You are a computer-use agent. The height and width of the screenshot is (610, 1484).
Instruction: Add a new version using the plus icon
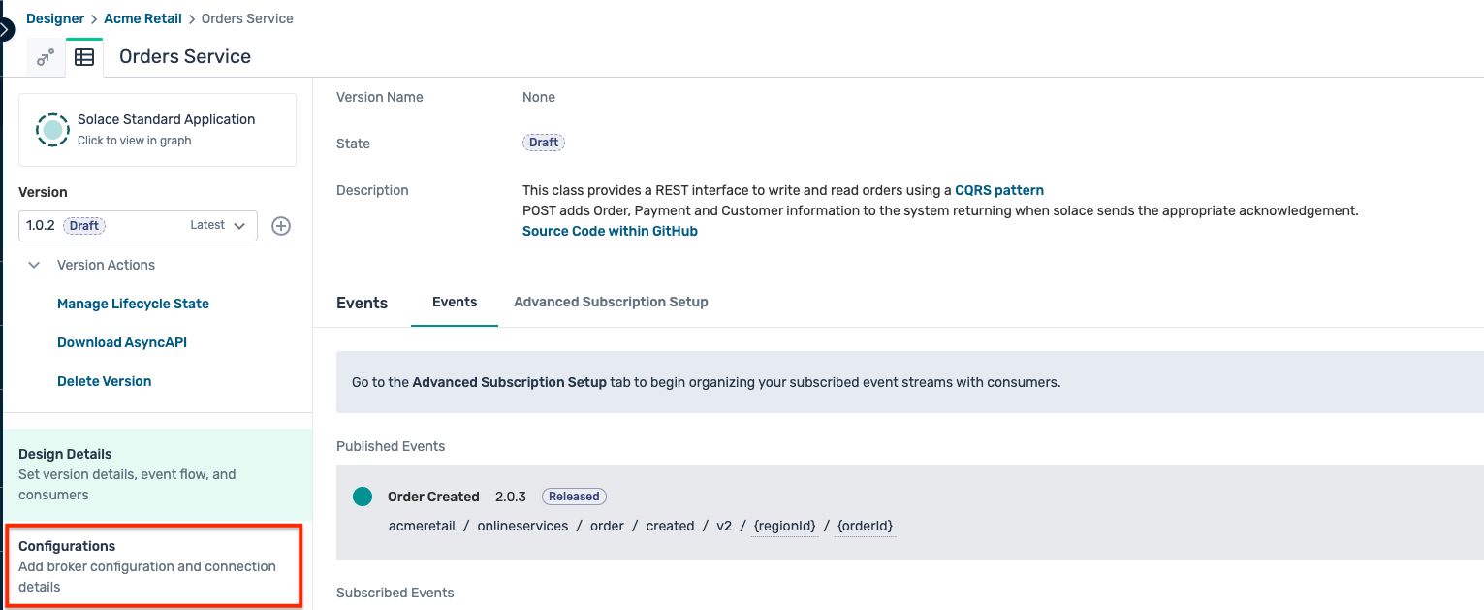[281, 225]
